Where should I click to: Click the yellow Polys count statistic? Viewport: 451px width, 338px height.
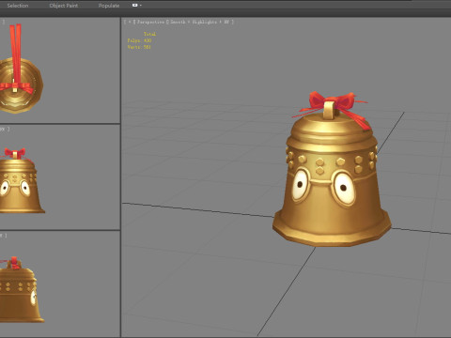tap(139, 40)
